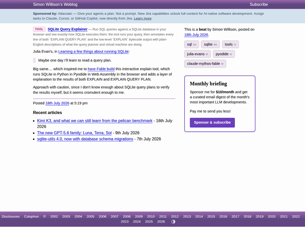The height and width of the screenshot is (228, 305).
Task: Select the tools tag
Action: pyautogui.click(x=230, y=44)
